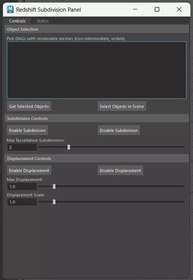Click Disable Displacement button
Screen dimensions: 193x280
(x=120, y=170)
